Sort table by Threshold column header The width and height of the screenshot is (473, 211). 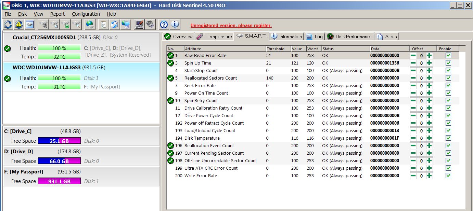coord(278,49)
